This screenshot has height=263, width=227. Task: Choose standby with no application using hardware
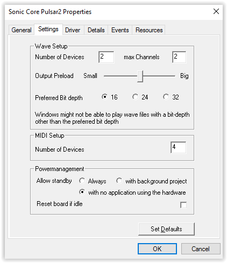[x=82, y=192]
